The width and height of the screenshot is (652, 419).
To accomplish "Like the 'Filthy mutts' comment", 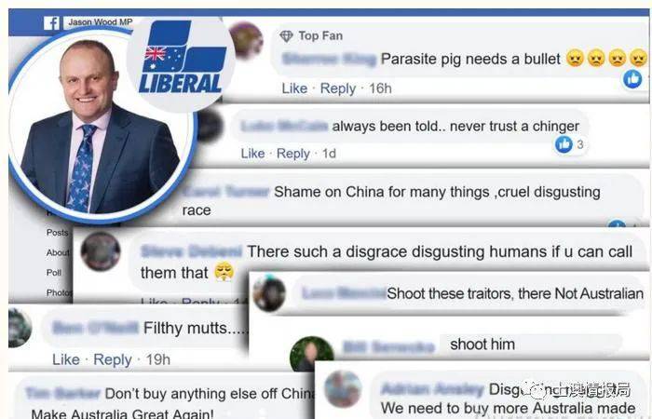I will tap(66, 359).
